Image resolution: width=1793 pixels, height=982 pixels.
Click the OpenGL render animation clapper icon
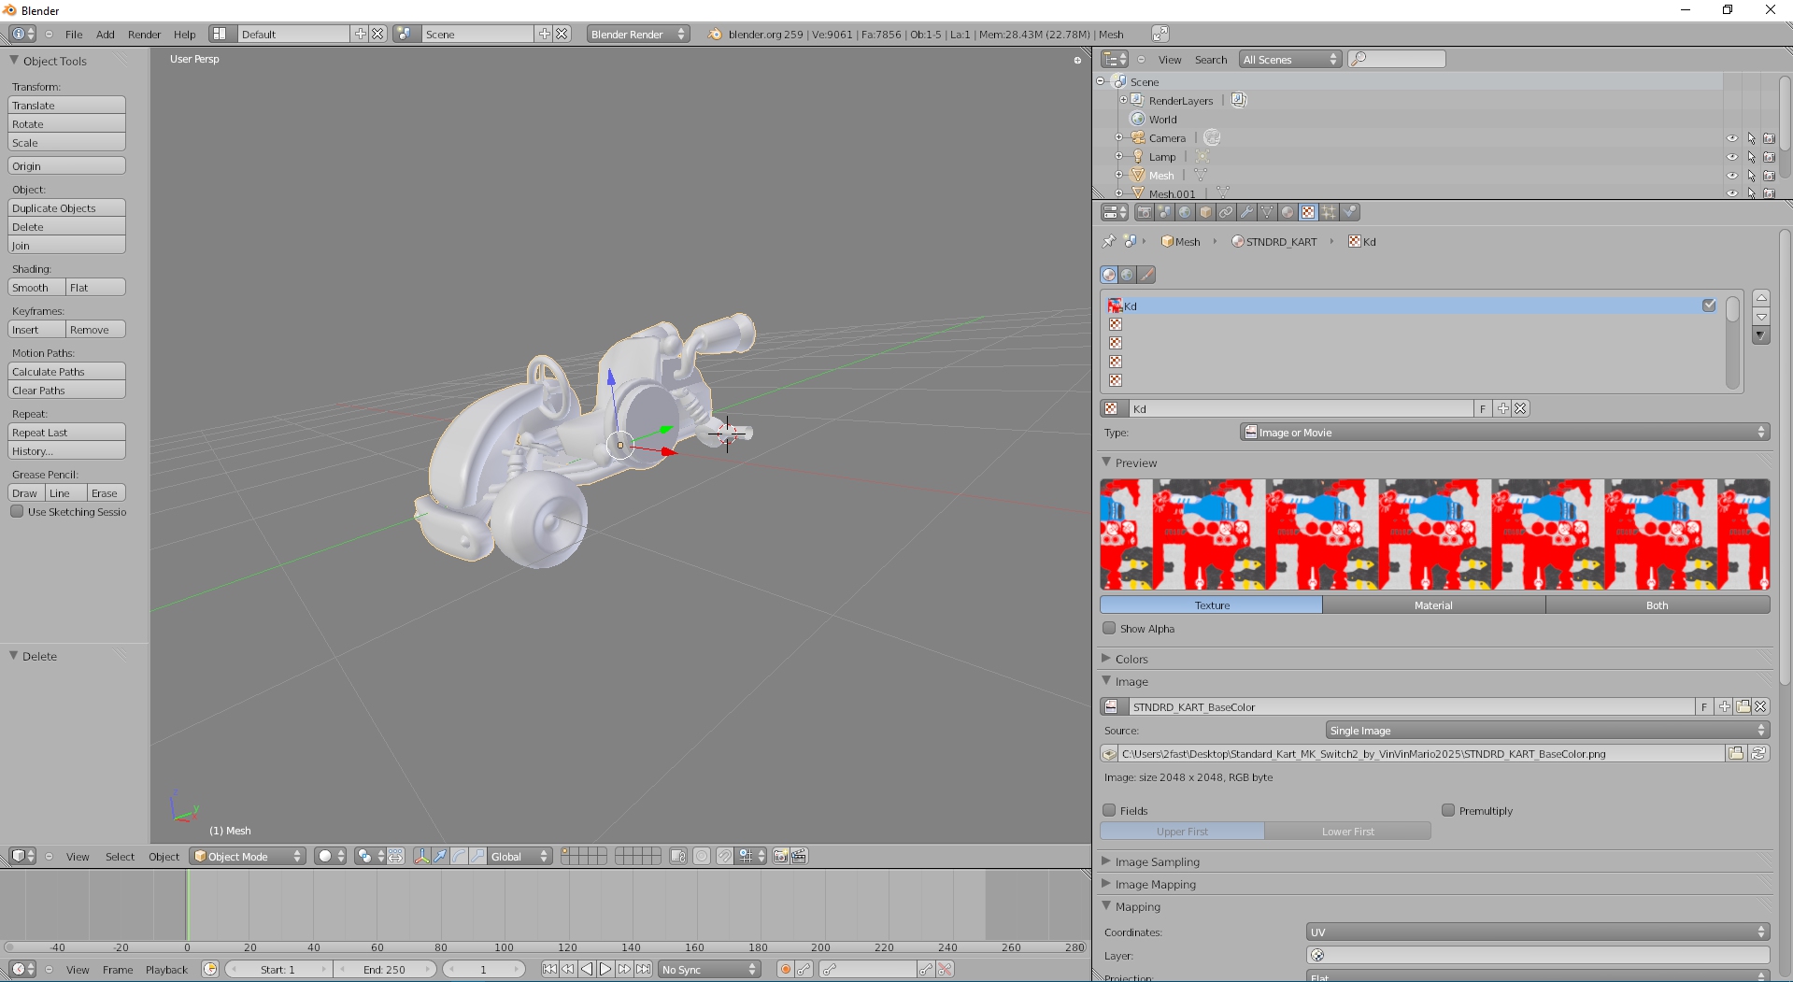tap(800, 856)
